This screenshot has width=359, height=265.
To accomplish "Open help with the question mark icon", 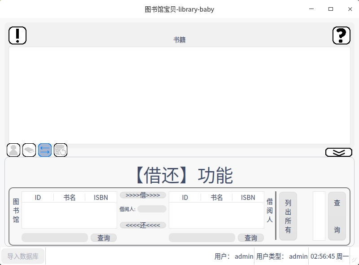I will [341, 35].
